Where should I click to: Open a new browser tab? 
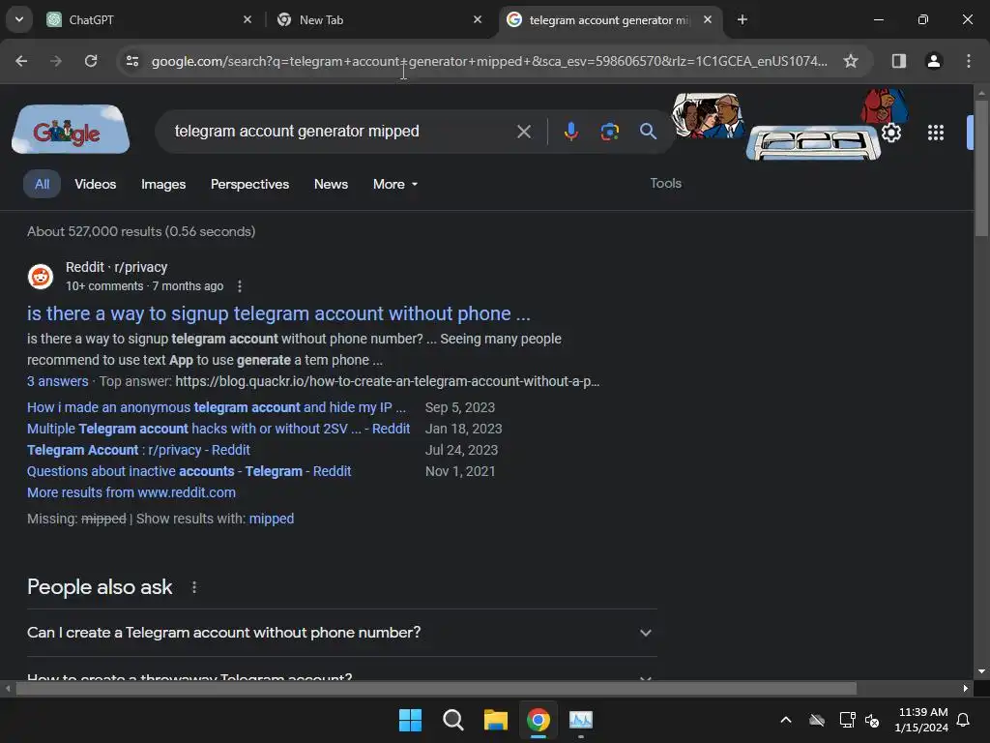742,20
